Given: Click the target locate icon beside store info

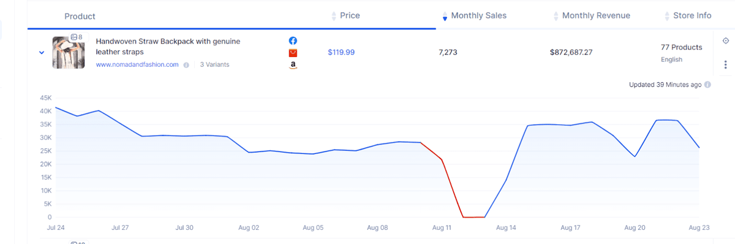Looking at the screenshot, I should pos(725,40).
